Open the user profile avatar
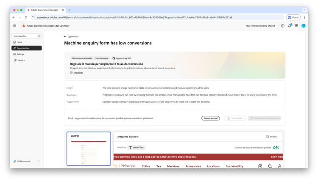Viewport: 318px width, 181px height. point(304,26)
